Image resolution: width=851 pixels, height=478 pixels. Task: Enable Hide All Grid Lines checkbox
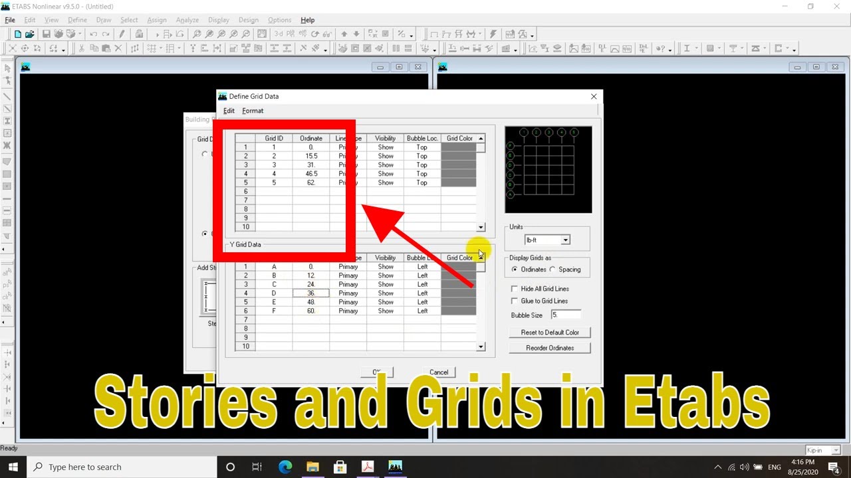pyautogui.click(x=515, y=289)
